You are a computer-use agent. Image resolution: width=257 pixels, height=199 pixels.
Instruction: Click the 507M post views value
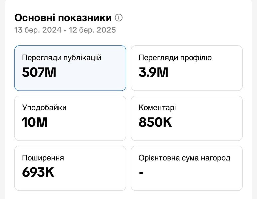39,72
